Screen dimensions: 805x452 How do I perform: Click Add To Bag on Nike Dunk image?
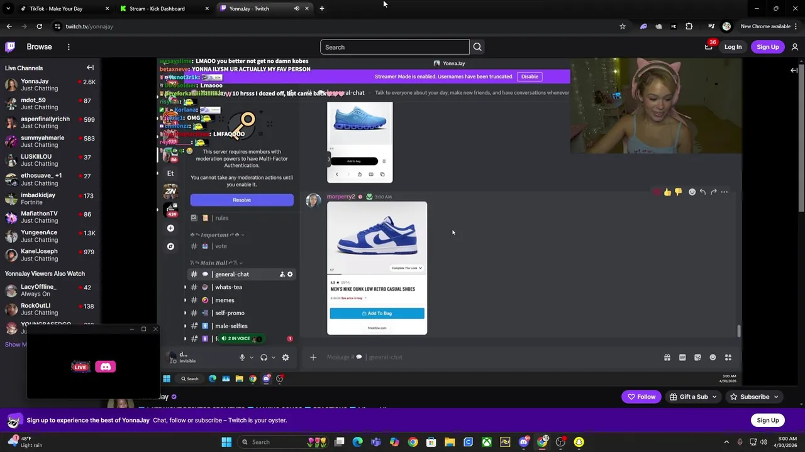coord(377,313)
